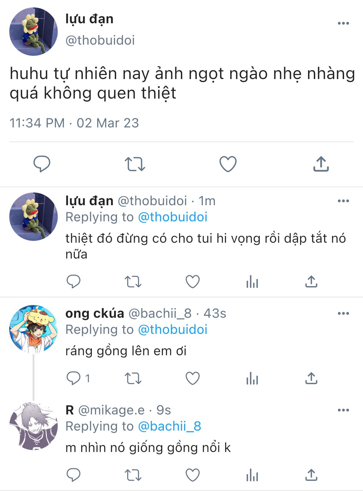Open @thobuidoi link in ong ckúa's reply
Viewport: 363px width, 491px height.
(x=173, y=330)
